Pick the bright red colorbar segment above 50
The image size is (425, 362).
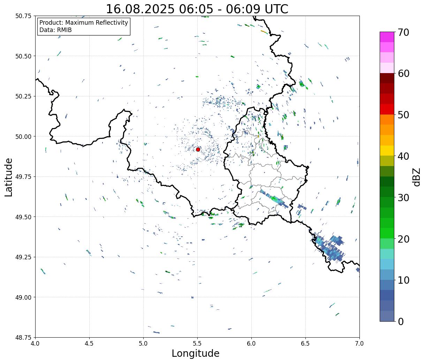pyautogui.click(x=387, y=109)
